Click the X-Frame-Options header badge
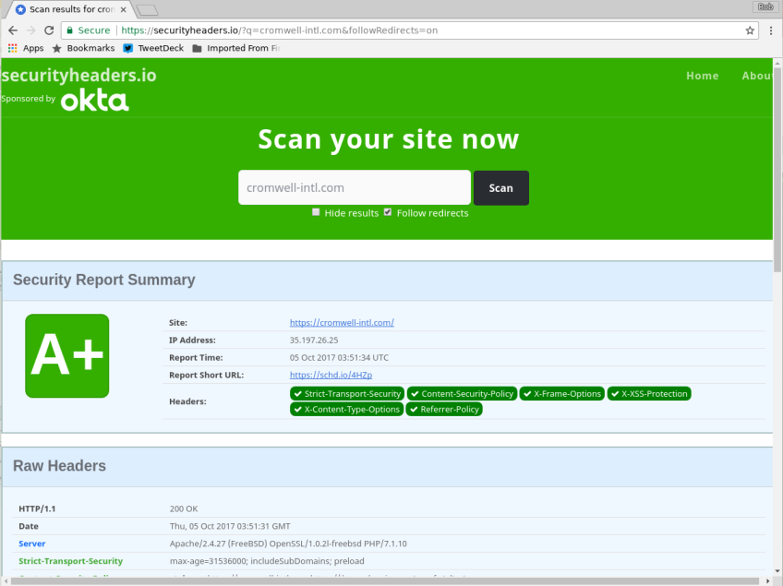 click(561, 394)
